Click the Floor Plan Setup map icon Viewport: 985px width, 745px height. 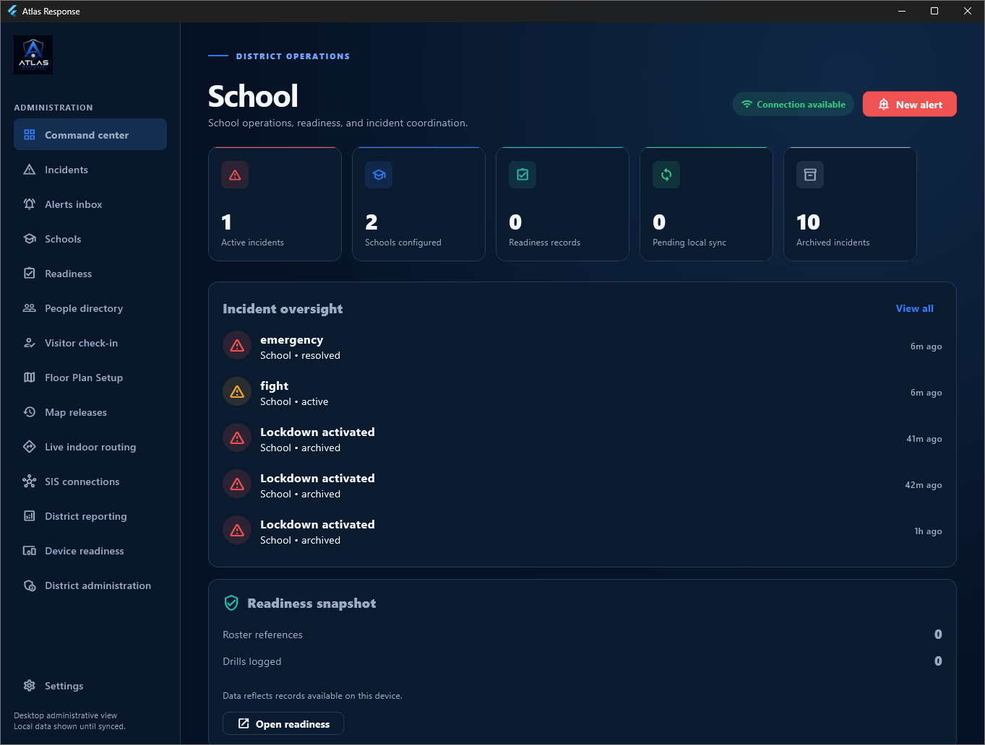coord(30,378)
